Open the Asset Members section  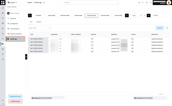pos(13,29)
